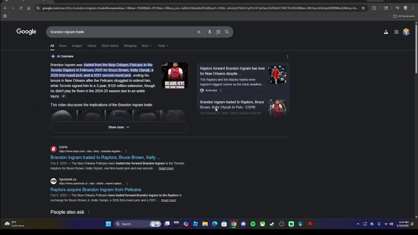This screenshot has width=418, height=235.
Task: Open the Chrome three-dot menu
Action: click(x=413, y=8)
